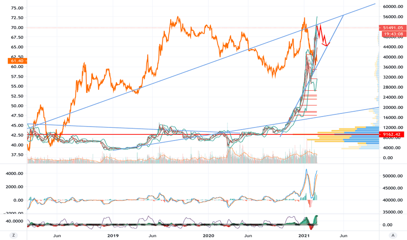This screenshot has width=407, height=240.
Task: Click the 60000.00 right axis label
Action: (x=393, y=7)
